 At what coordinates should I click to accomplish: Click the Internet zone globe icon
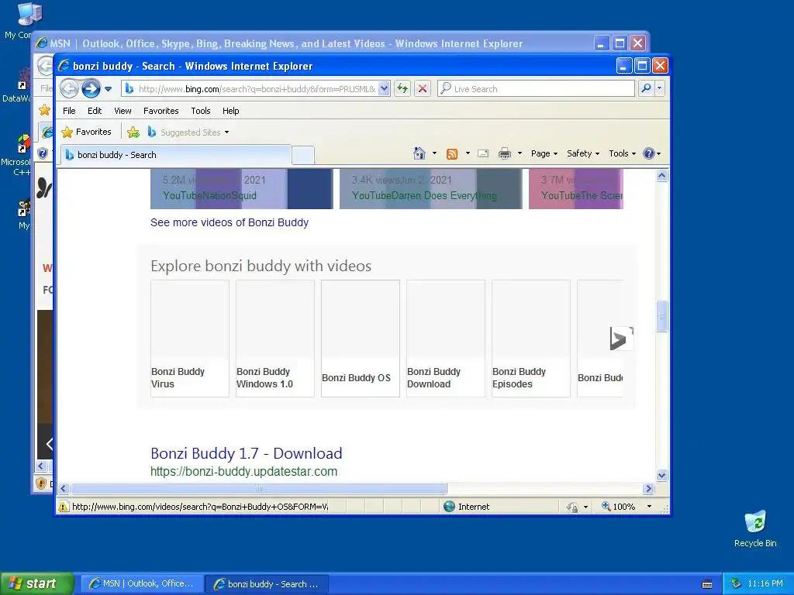449,507
